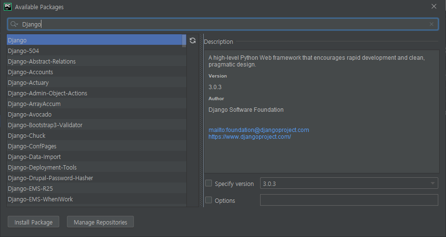Select Django-EMS-WhenIWork package

tap(96, 199)
